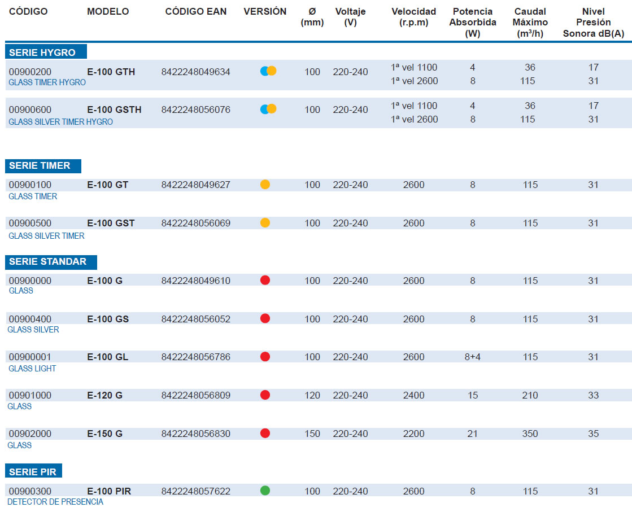
Task: Click the orange version dot for E-100 GST
Action: [265, 223]
